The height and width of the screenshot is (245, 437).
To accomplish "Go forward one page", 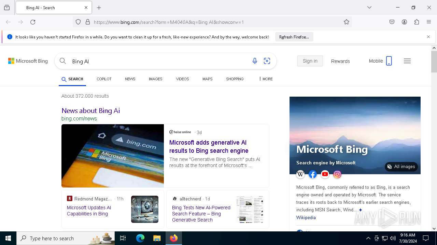I will (20, 22).
